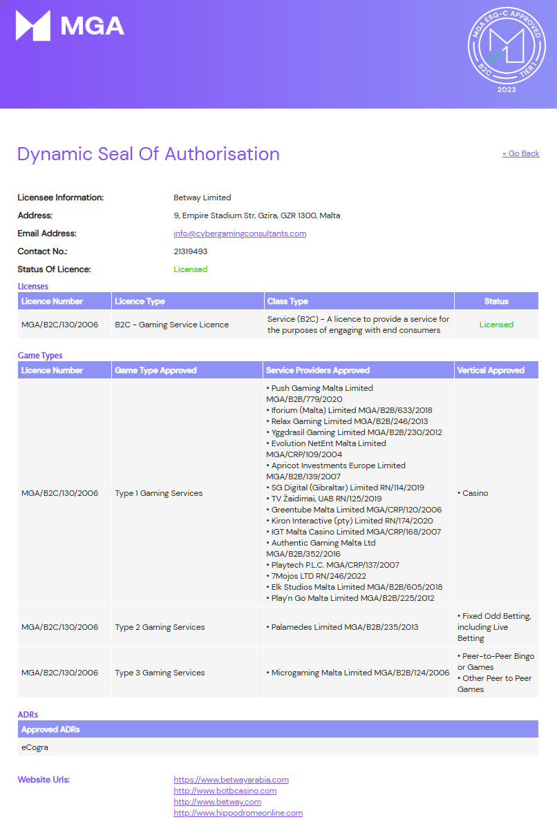557x826 pixels.
Task: Click the Game Type Approved column header
Action: click(187, 370)
